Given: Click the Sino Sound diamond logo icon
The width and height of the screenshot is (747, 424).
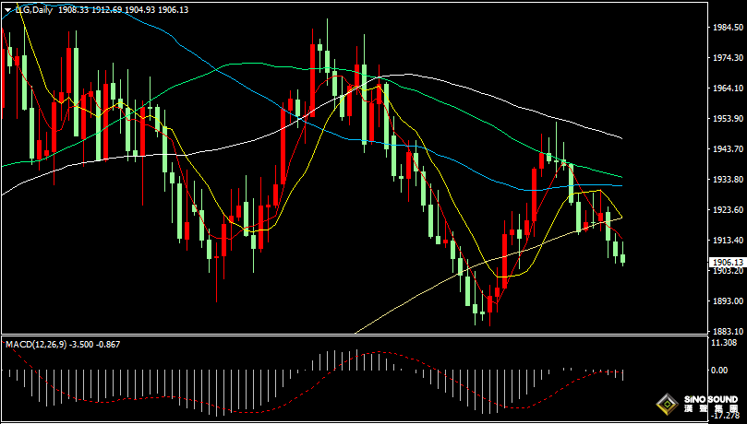Looking at the screenshot, I should tap(665, 403).
